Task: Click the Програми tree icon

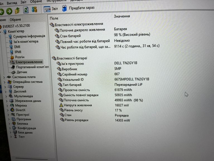Action: 13,119
